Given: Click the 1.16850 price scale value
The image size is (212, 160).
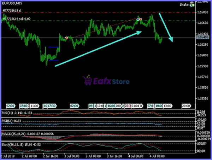Looking at the screenshot, I should pos(203,12).
